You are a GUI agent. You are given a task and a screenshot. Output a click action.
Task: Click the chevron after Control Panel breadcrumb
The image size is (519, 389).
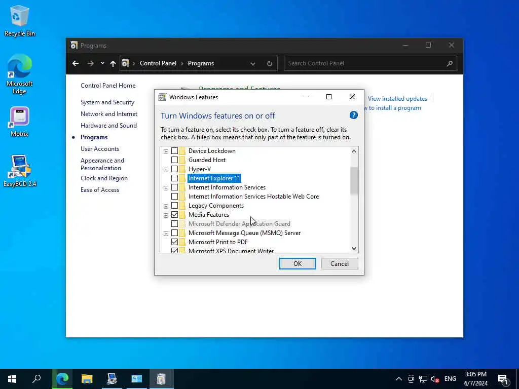pos(182,63)
